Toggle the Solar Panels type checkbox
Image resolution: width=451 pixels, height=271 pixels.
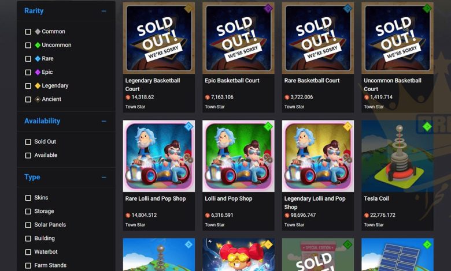click(28, 225)
